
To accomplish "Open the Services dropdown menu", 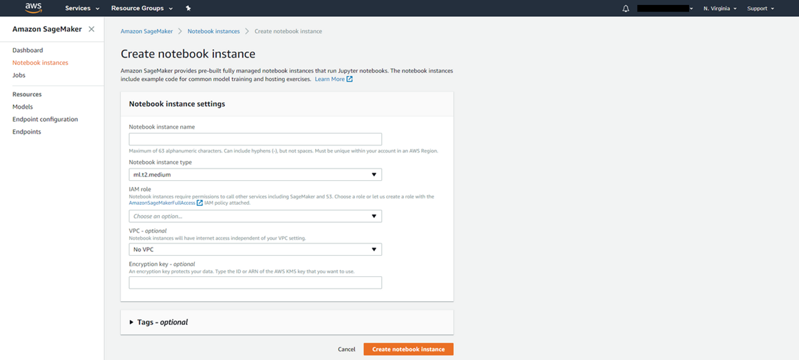I will [82, 8].
